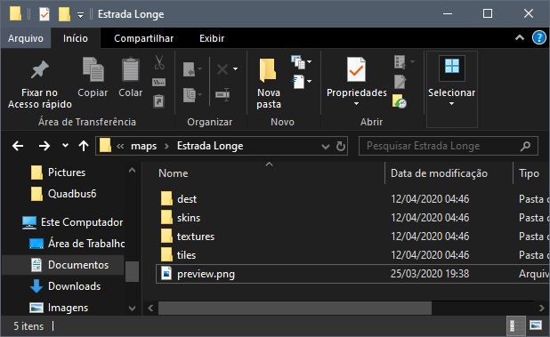Open delete options dropdown arrow
The height and width of the screenshot is (337, 550).
pos(235,69)
